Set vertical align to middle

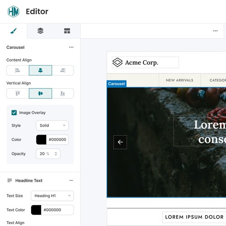point(40,94)
